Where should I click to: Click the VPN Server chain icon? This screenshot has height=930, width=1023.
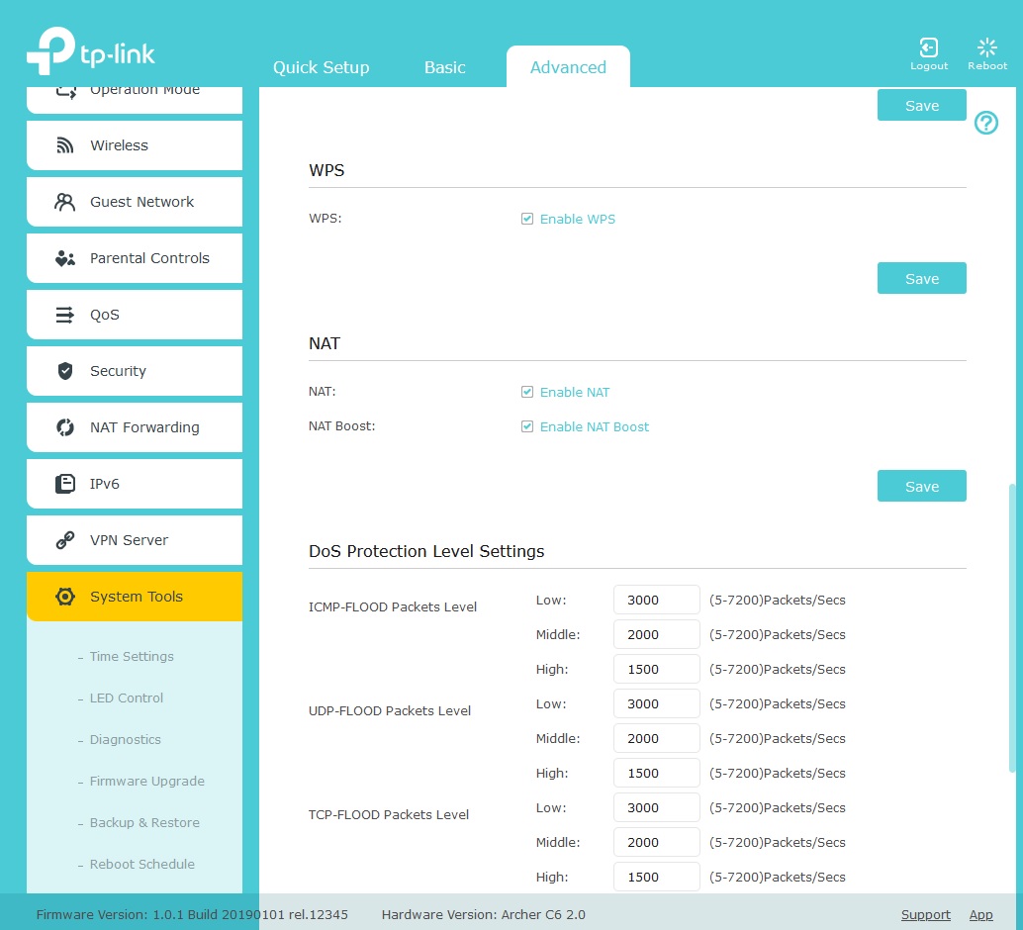(65, 540)
